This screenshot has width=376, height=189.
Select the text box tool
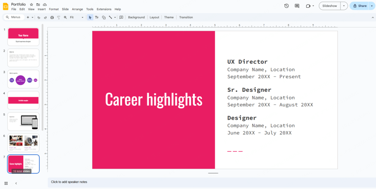pyautogui.click(x=97, y=17)
